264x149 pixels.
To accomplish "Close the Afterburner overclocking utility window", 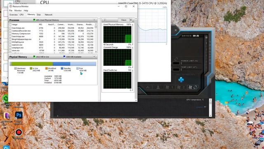I will [x=176, y=30].
